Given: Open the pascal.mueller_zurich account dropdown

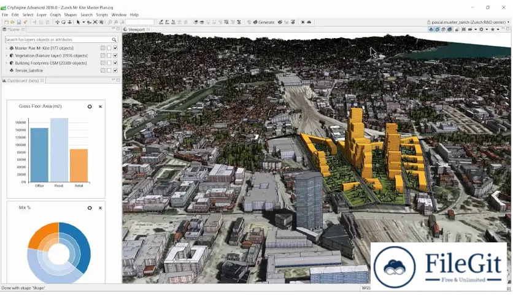Looking at the screenshot, I should pyautogui.click(x=508, y=22).
